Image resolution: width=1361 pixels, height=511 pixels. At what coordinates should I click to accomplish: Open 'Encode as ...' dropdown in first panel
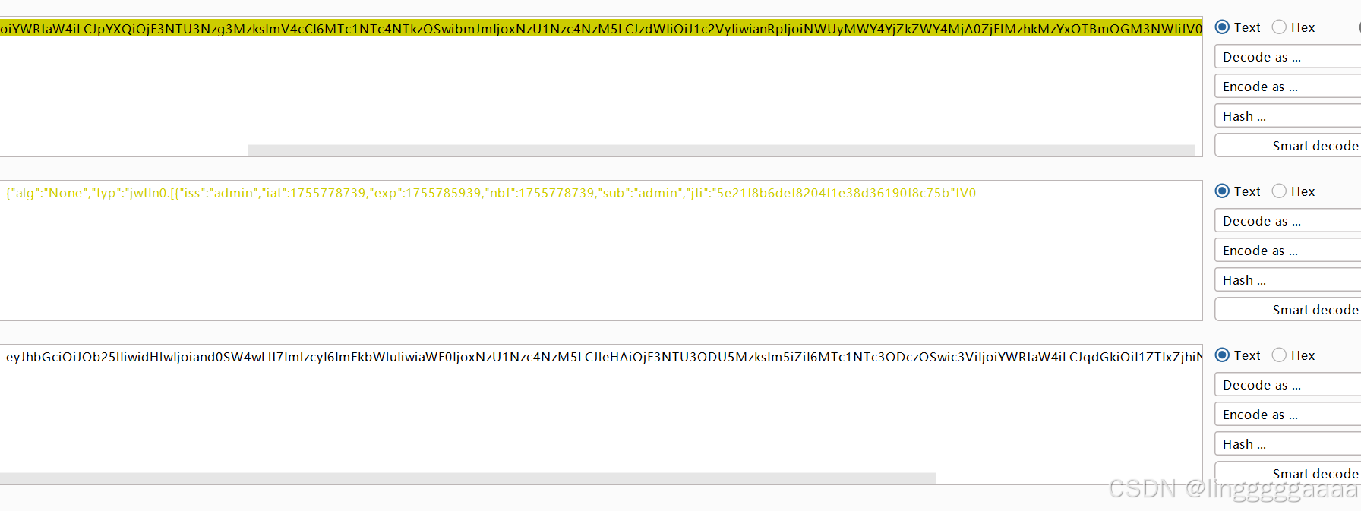1288,87
